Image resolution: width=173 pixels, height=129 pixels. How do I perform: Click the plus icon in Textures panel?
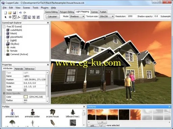(x=101, y=126)
